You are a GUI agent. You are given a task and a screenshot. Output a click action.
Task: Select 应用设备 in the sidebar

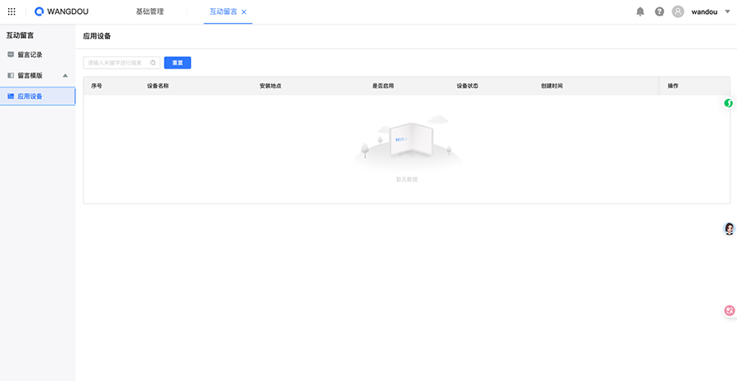[x=38, y=96]
